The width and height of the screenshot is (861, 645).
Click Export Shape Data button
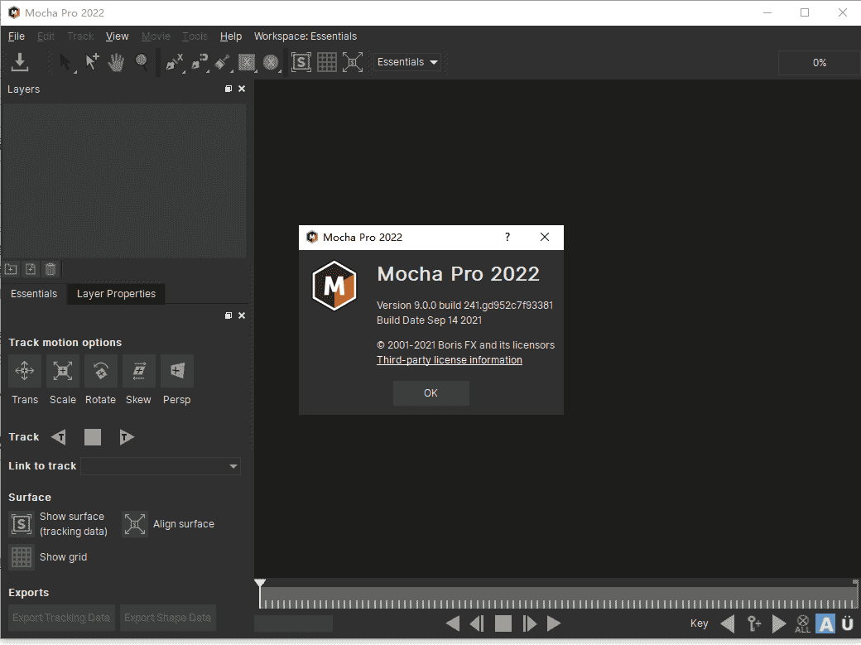coord(167,618)
